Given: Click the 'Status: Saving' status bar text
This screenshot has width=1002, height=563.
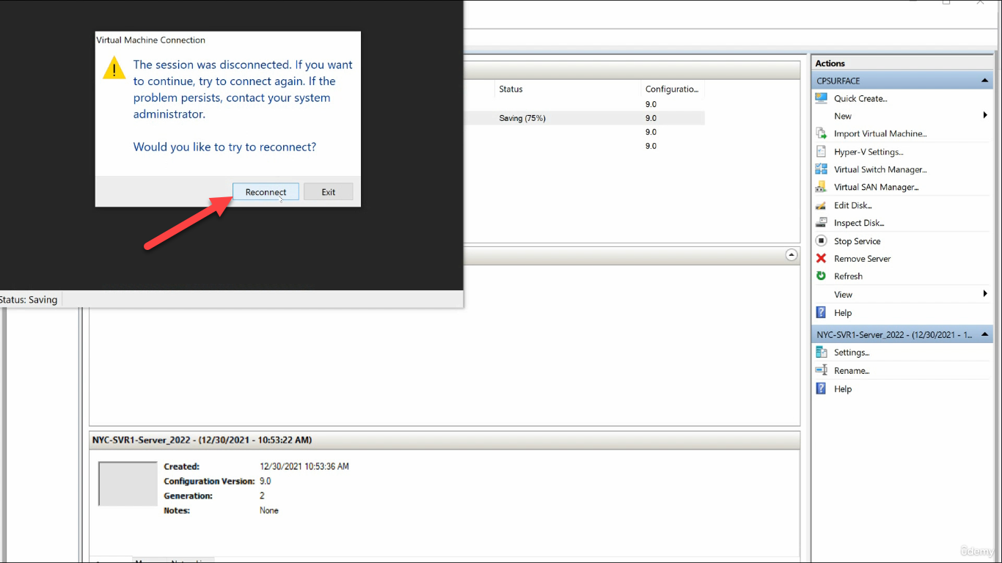Looking at the screenshot, I should 29,299.
